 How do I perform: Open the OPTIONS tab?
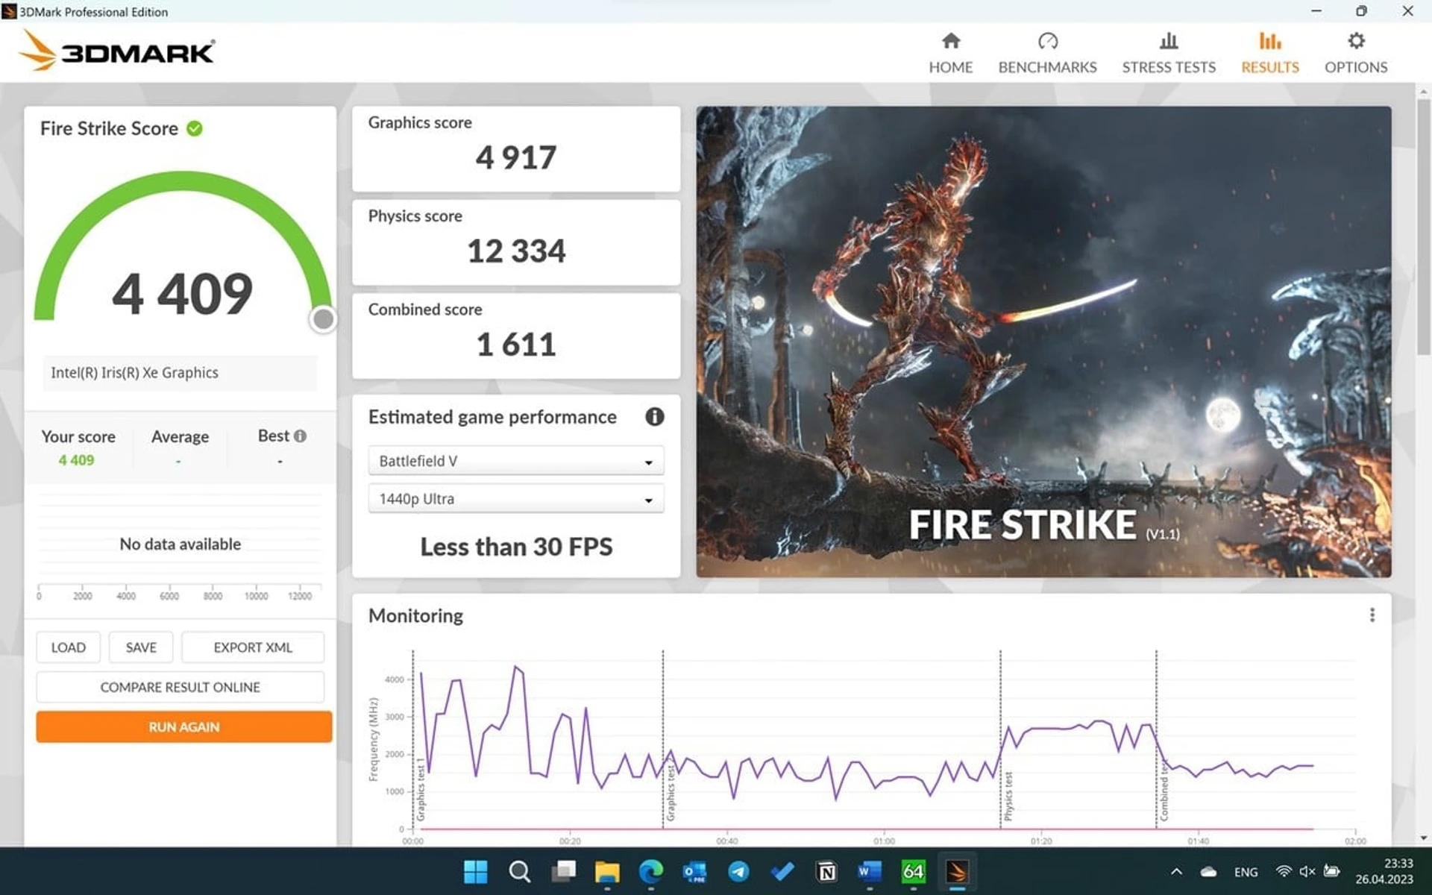coord(1355,54)
